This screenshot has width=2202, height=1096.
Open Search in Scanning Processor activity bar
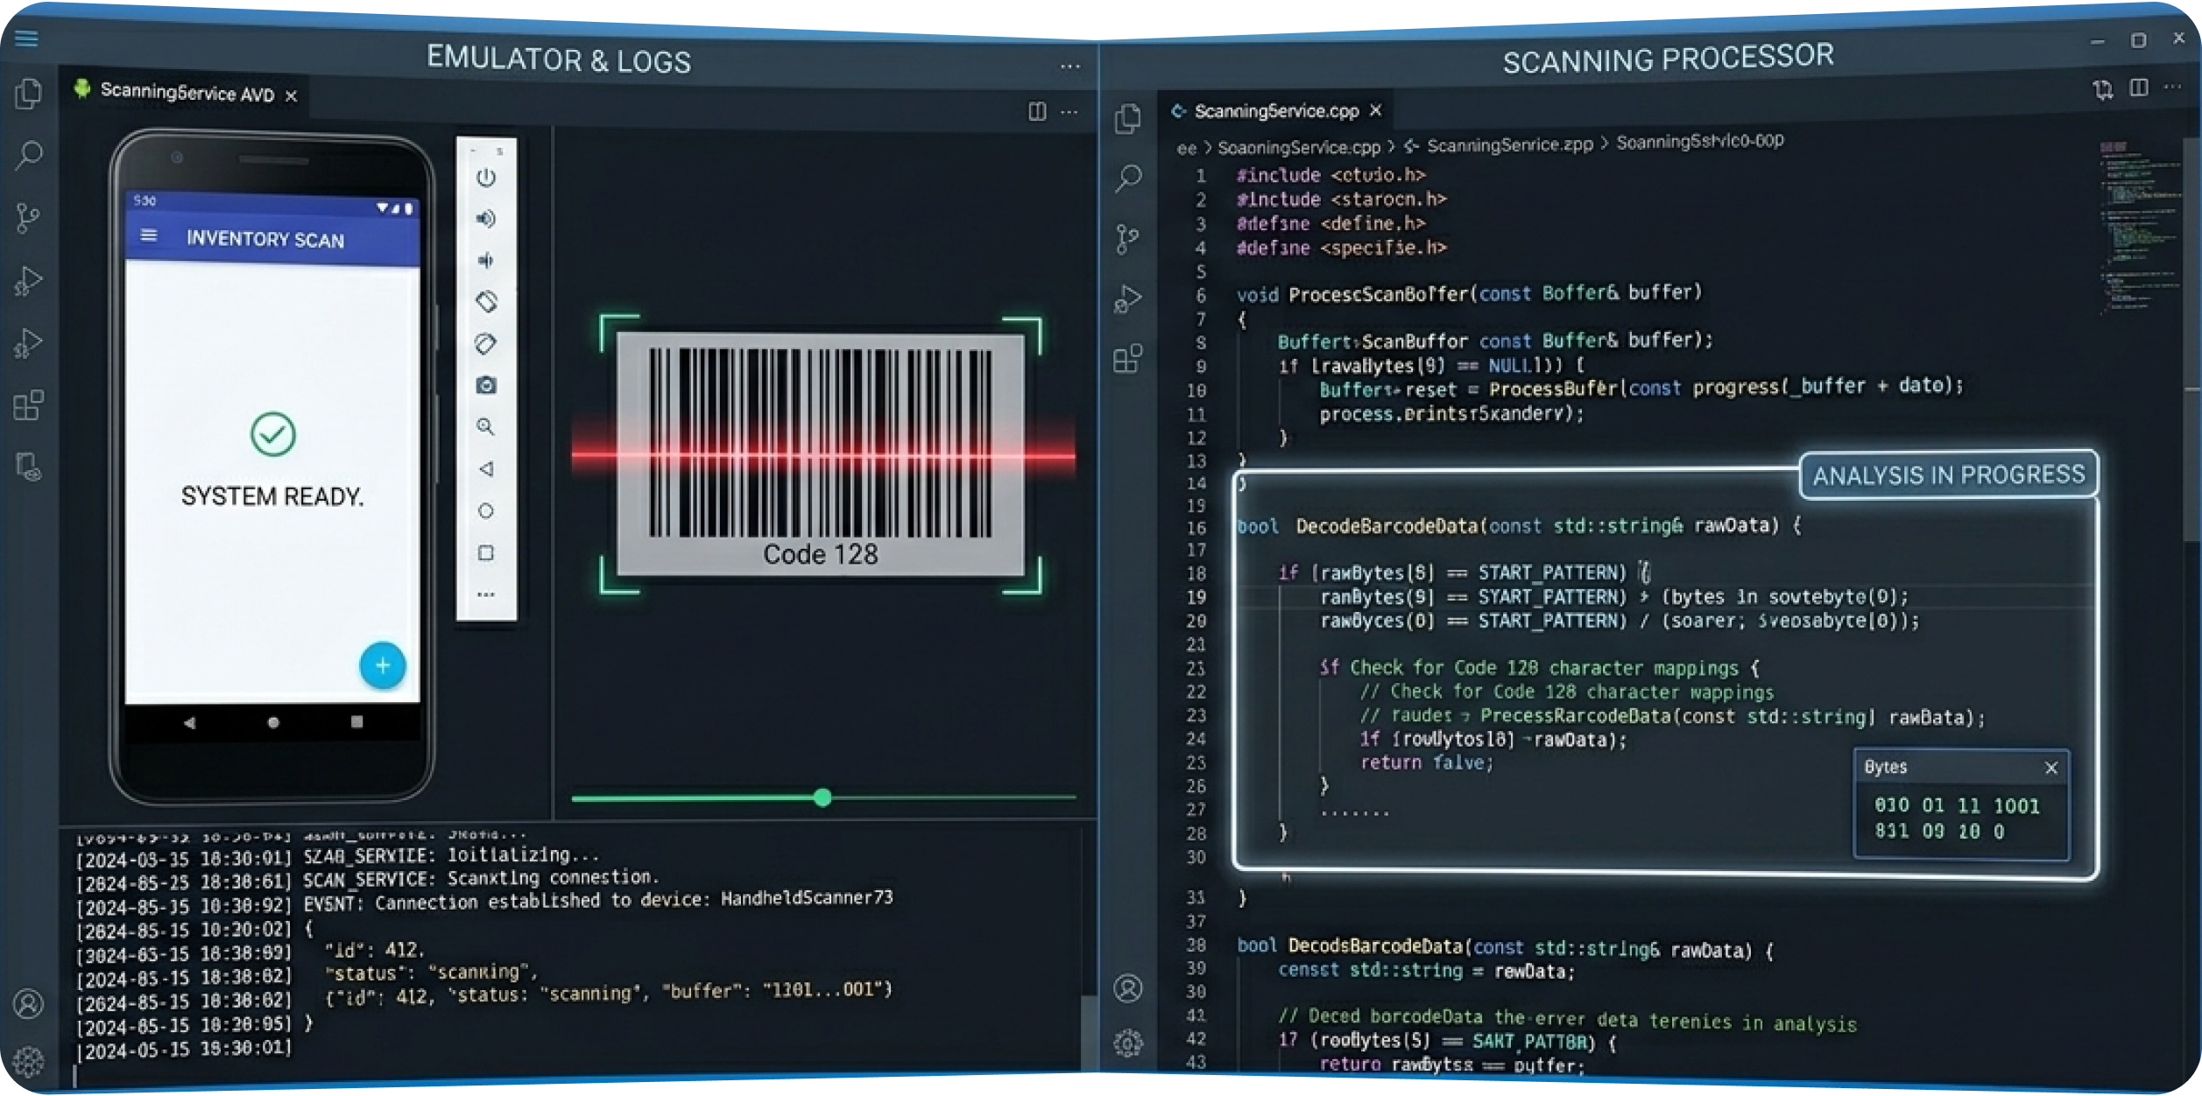tap(1128, 179)
